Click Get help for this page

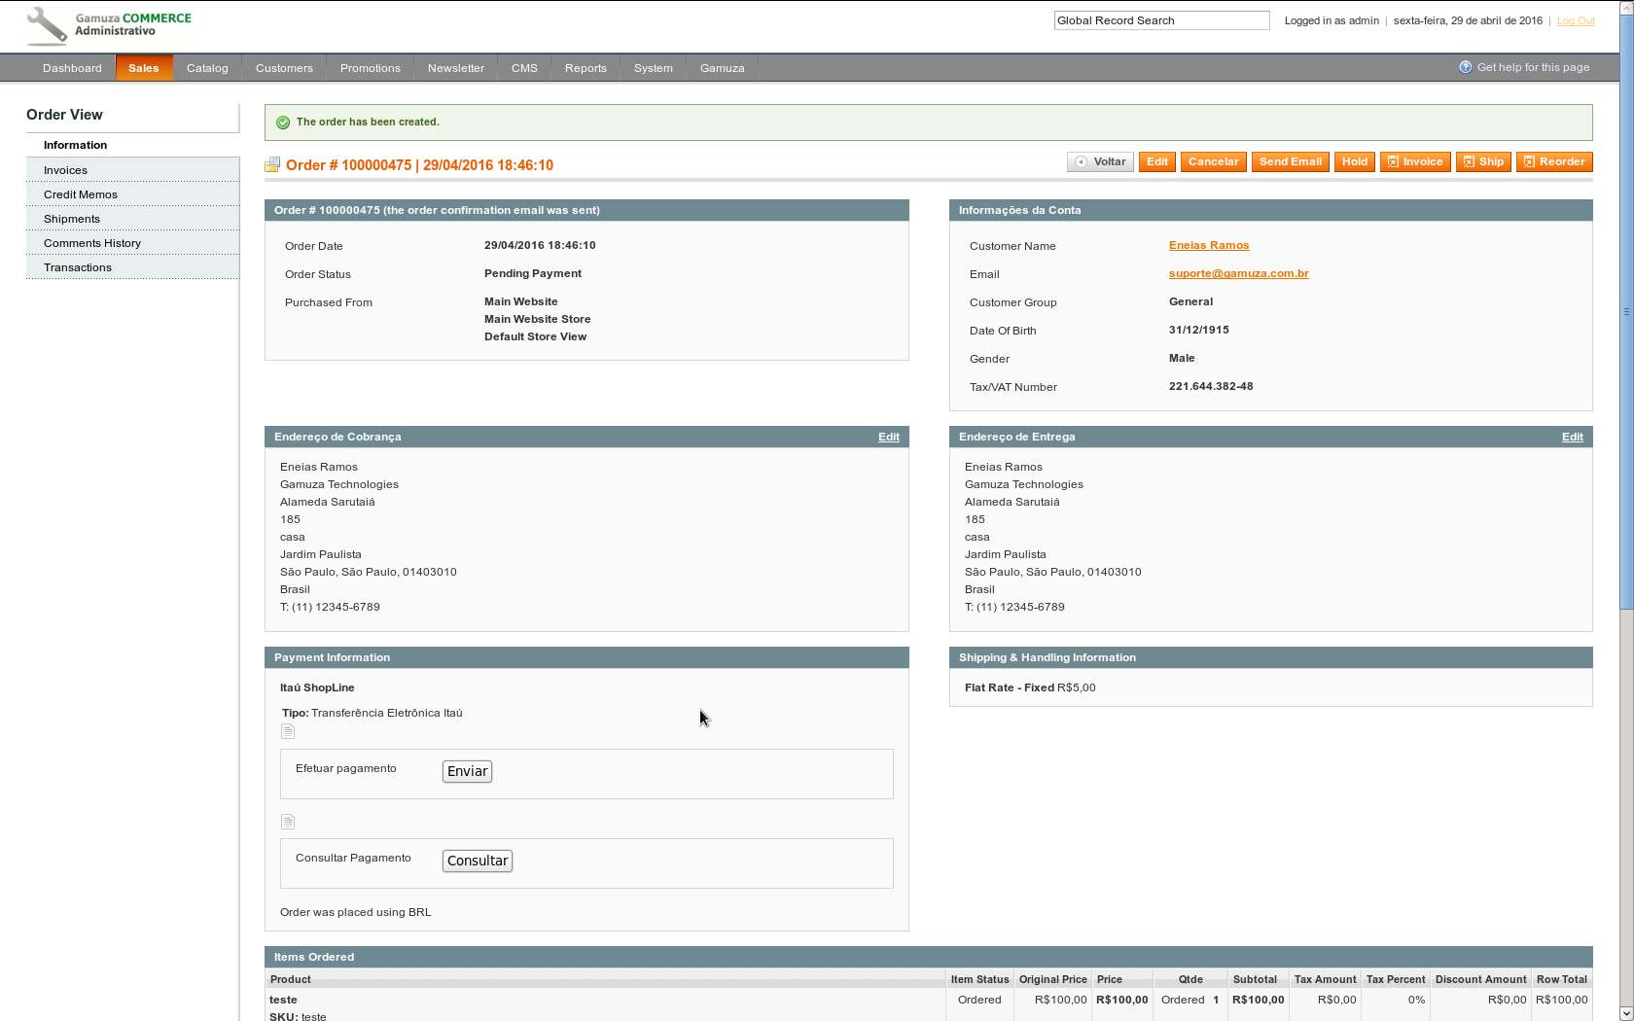[x=1534, y=67]
